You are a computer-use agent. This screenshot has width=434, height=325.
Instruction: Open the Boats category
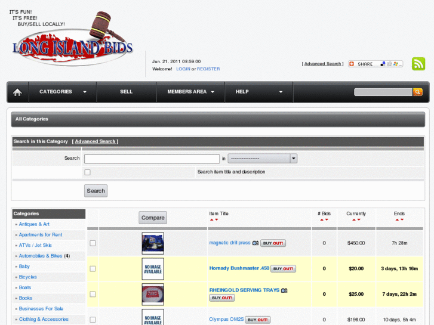point(25,287)
